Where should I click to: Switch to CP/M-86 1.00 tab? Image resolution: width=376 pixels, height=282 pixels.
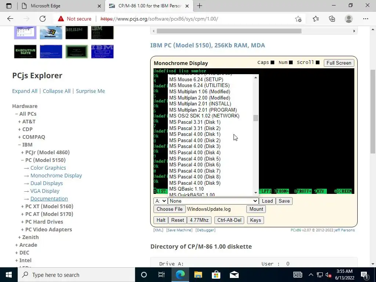point(149,6)
